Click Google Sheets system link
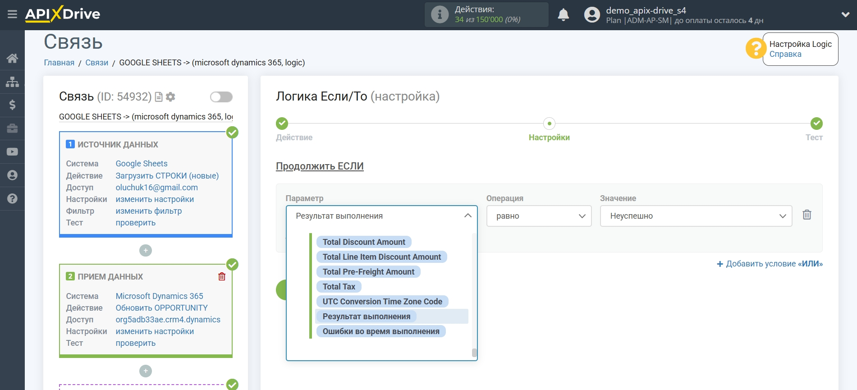The image size is (857, 390). (142, 164)
